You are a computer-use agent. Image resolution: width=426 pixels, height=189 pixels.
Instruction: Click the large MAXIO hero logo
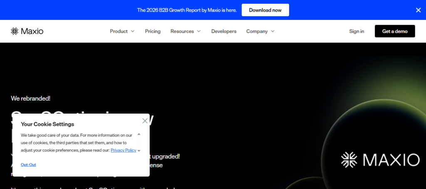[x=380, y=160]
